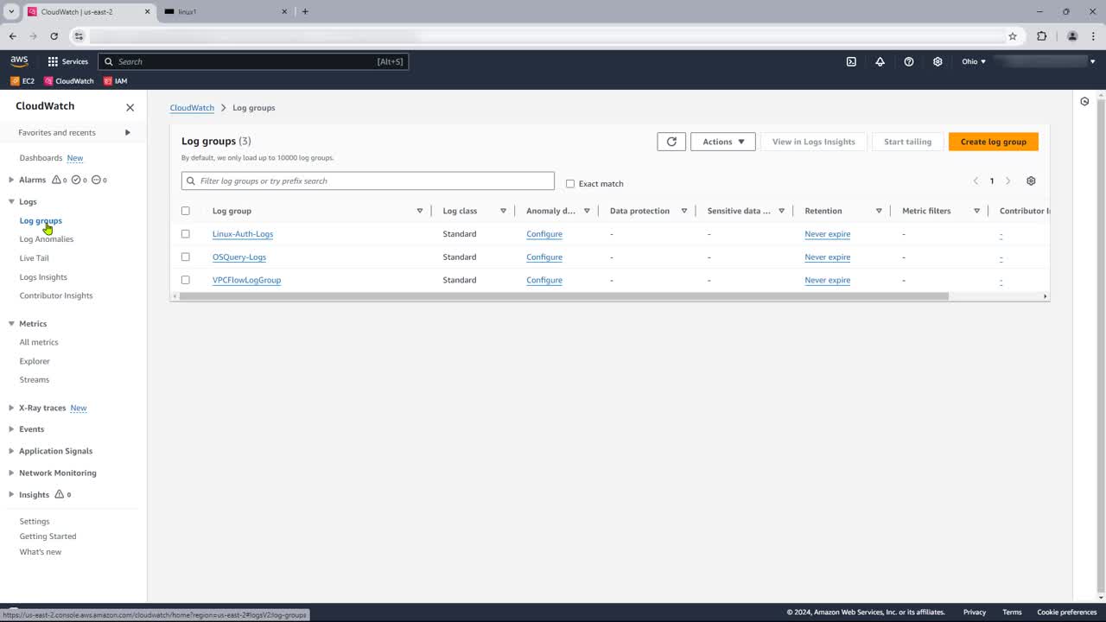
Task: Sort by the Log group column
Action: pos(420,211)
